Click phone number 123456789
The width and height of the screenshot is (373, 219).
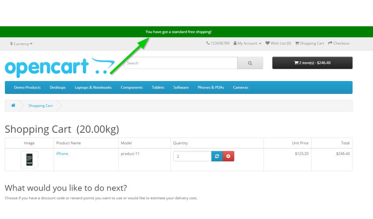pyautogui.click(x=218, y=43)
